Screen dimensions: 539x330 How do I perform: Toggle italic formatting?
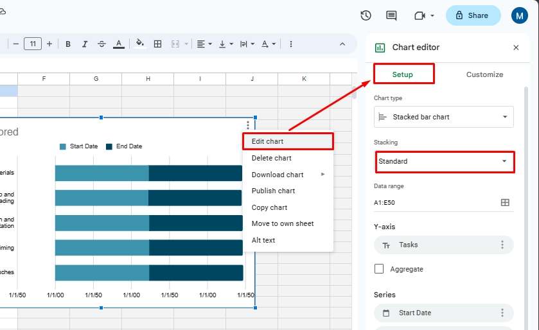click(85, 44)
